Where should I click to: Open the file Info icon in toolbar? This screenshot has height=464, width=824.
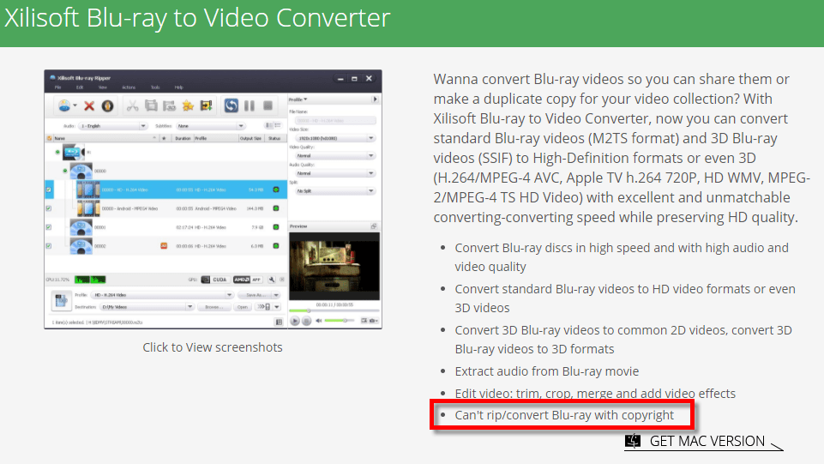click(108, 105)
